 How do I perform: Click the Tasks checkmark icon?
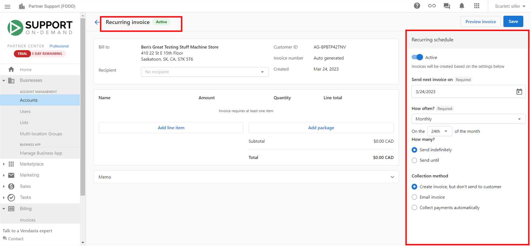pos(11,198)
